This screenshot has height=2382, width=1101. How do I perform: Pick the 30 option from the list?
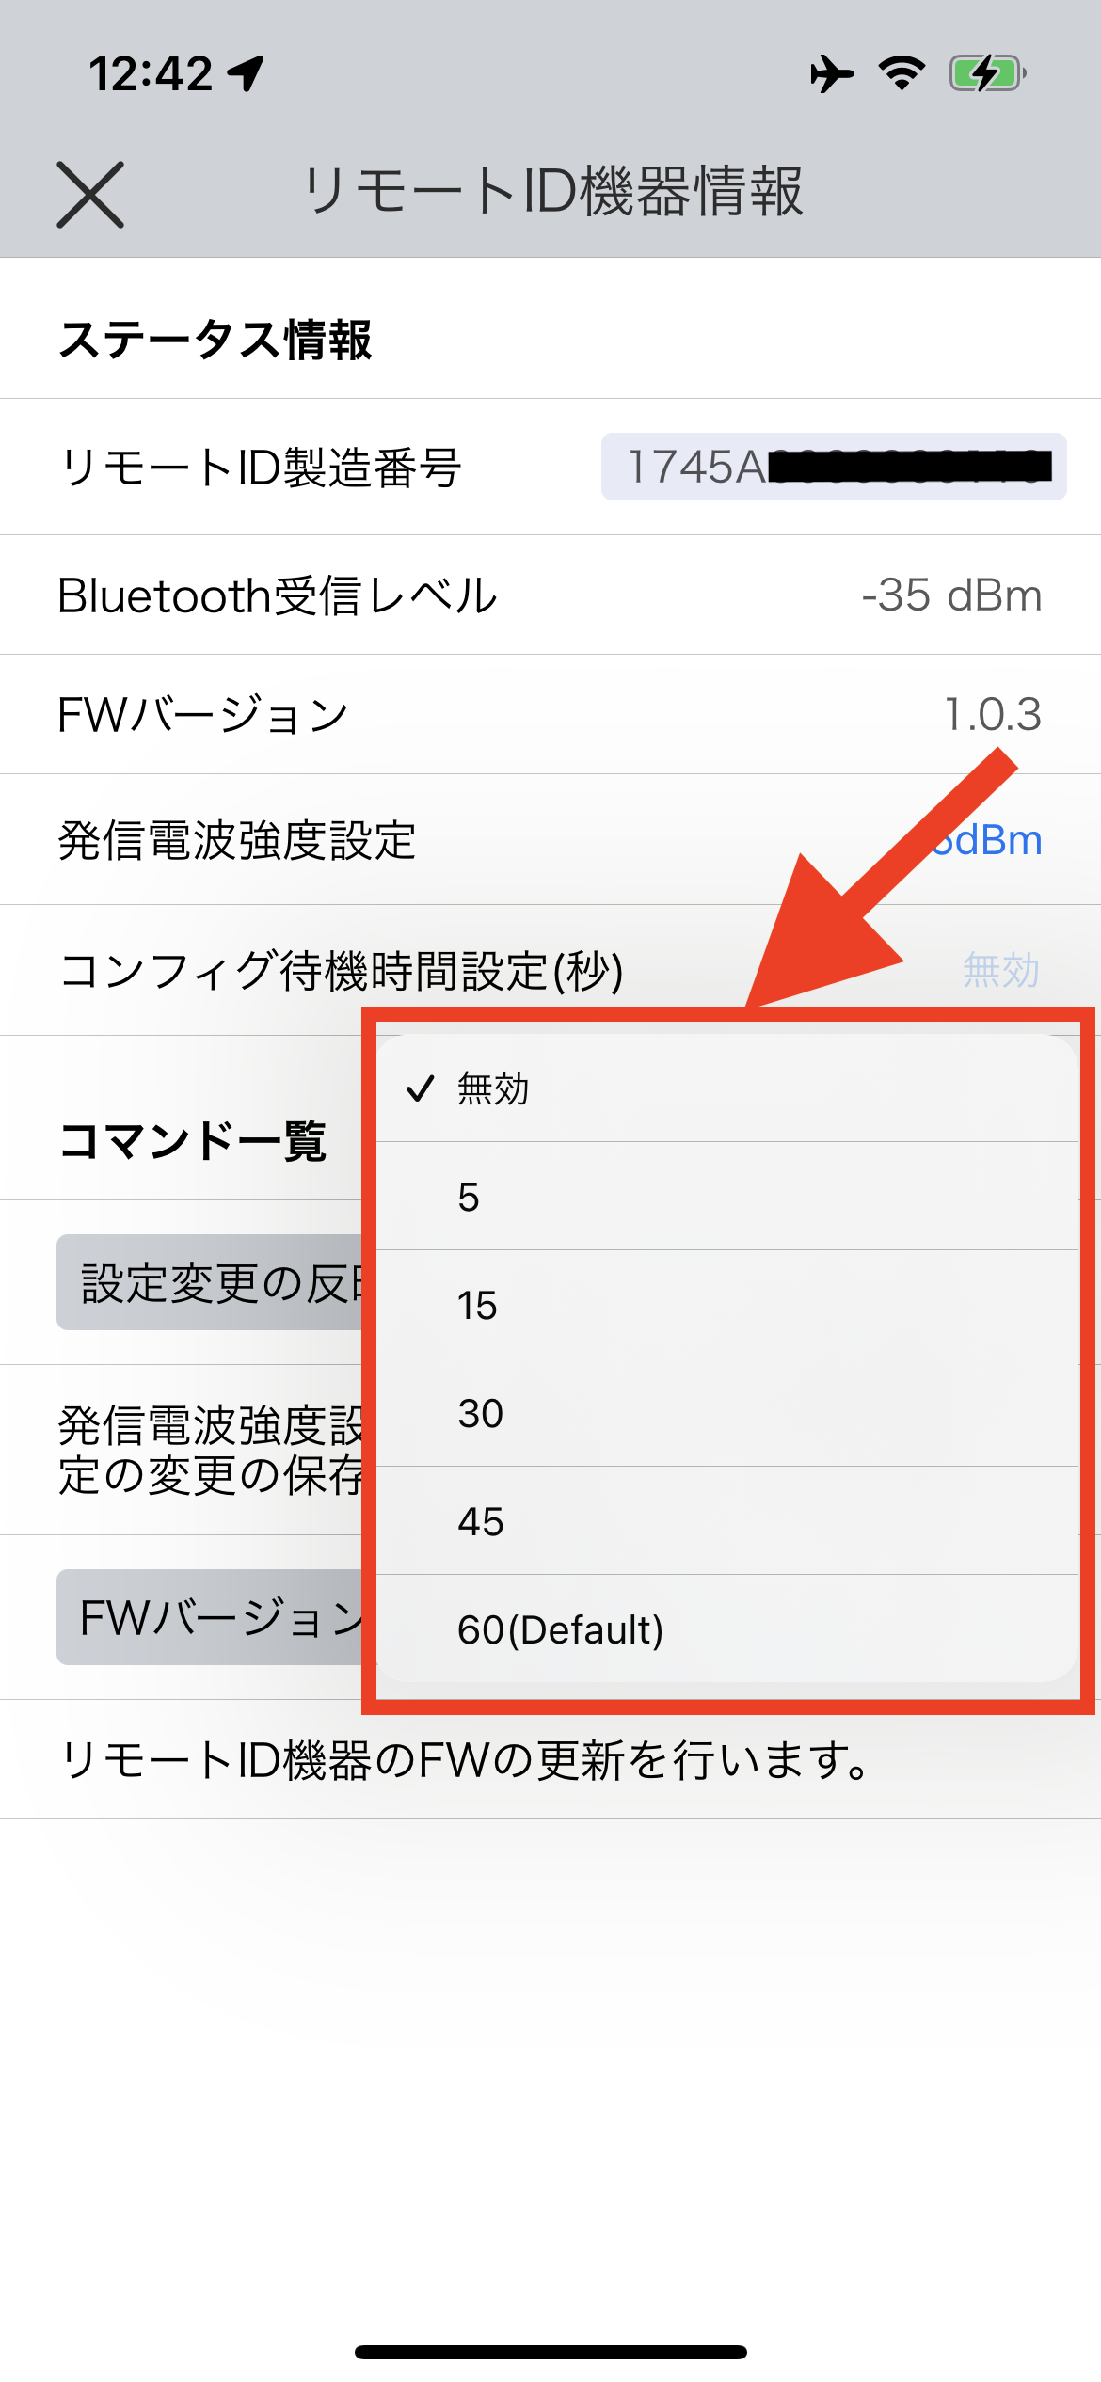[x=727, y=1413]
